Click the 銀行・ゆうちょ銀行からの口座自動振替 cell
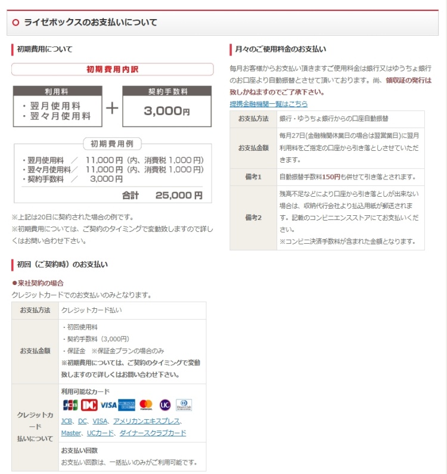Viewport: 447px width, 474px height. coord(350,119)
